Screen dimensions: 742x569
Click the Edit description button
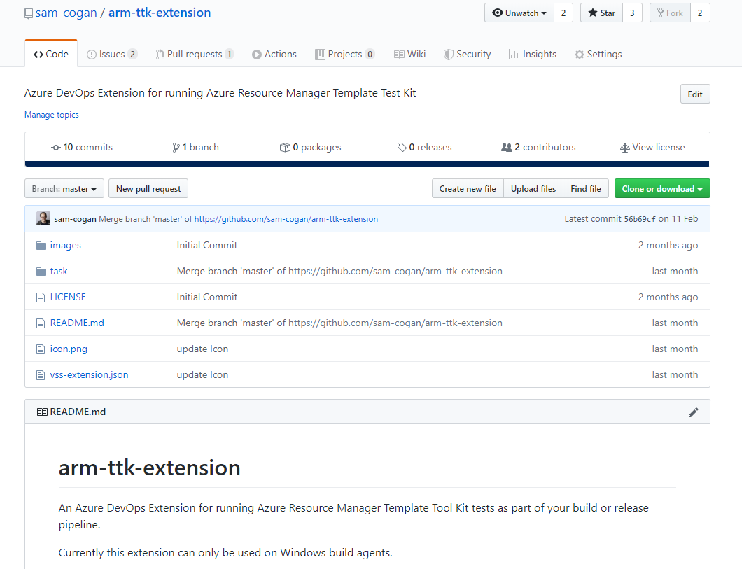tap(695, 94)
